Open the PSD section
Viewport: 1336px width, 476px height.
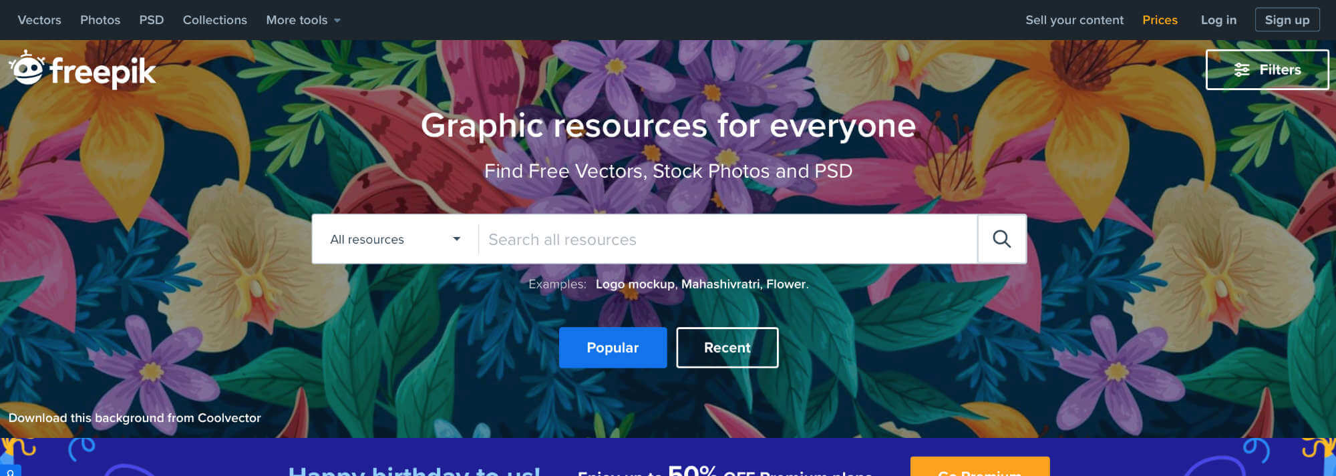click(152, 20)
